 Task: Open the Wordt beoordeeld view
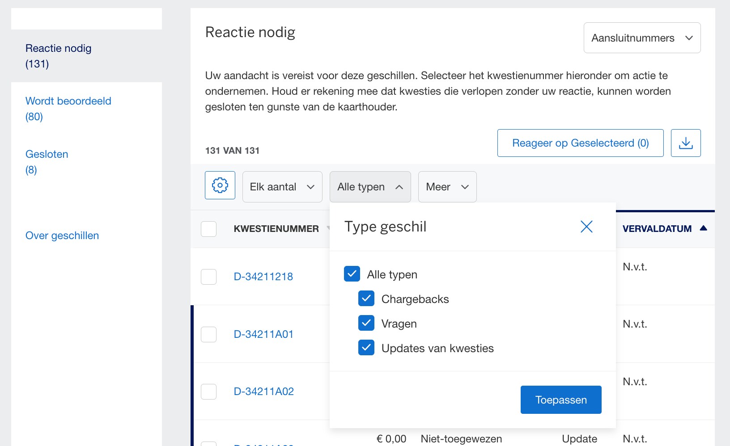click(68, 101)
